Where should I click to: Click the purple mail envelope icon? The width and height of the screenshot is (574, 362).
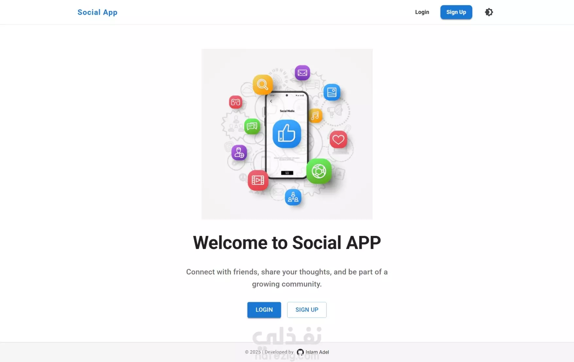point(302,73)
